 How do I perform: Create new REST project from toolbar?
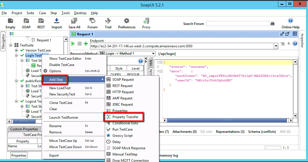[41, 21]
